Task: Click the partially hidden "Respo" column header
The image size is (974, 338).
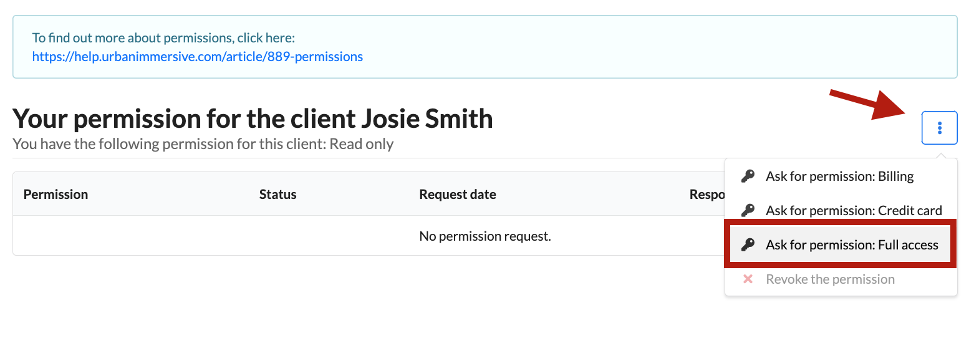Action: 706,195
